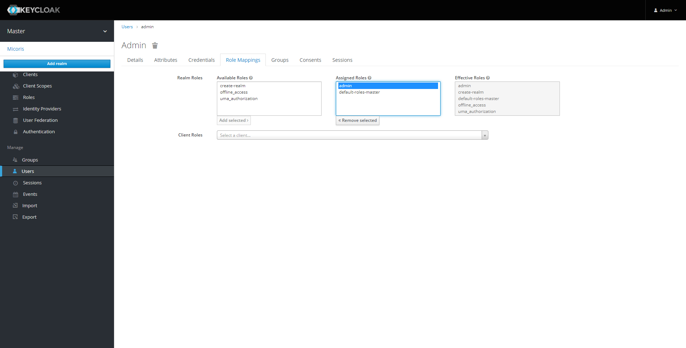The image size is (686, 348).
Task: Click default-roles-master in Effective Roles
Action: coord(507,99)
